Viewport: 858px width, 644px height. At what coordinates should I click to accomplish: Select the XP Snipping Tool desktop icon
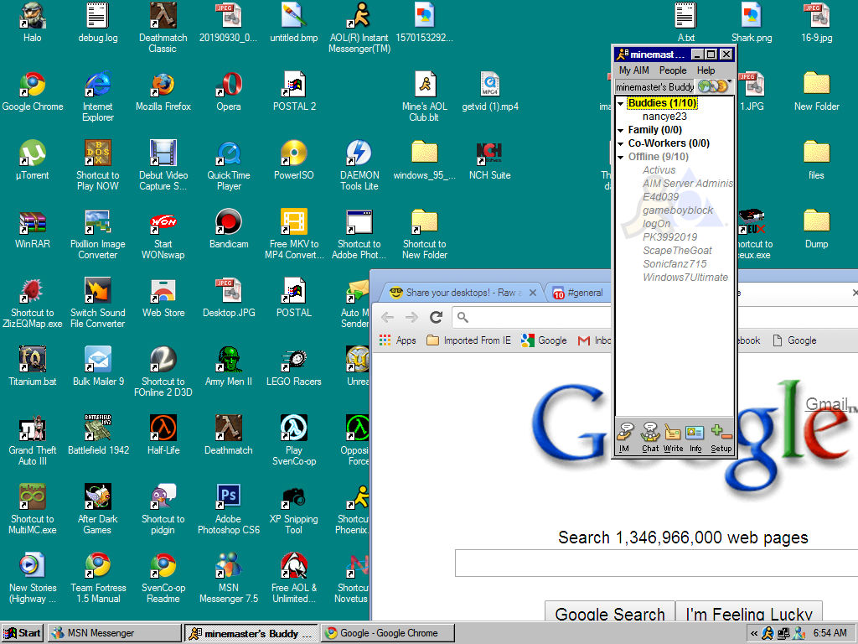pyautogui.click(x=294, y=510)
